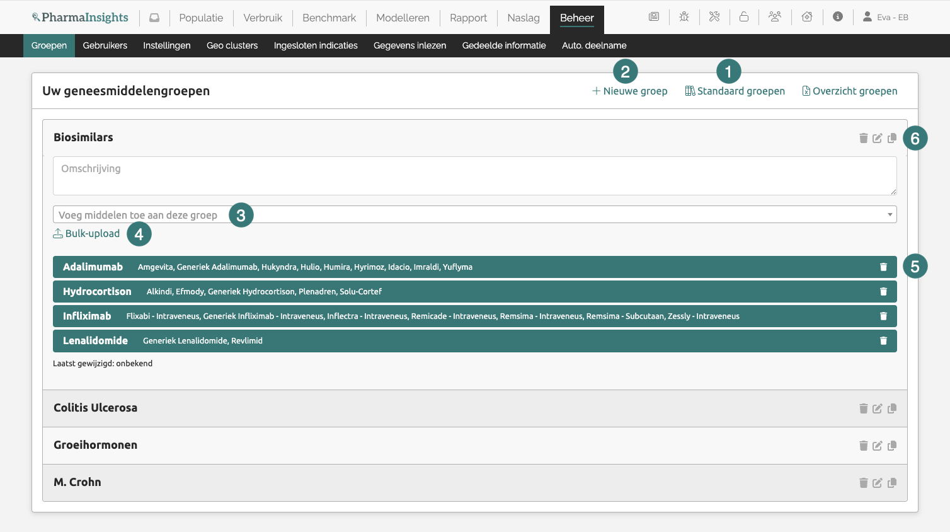Open the 'Voeg middelen toe aan deze groep' dropdown
Viewport: 950px width, 532px height.
475,214
